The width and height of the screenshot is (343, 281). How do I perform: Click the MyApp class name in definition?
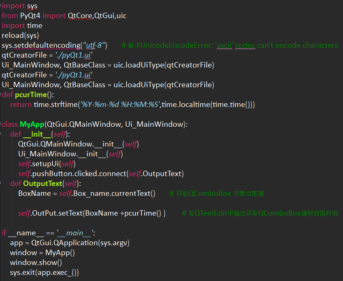pyautogui.click(x=32, y=124)
